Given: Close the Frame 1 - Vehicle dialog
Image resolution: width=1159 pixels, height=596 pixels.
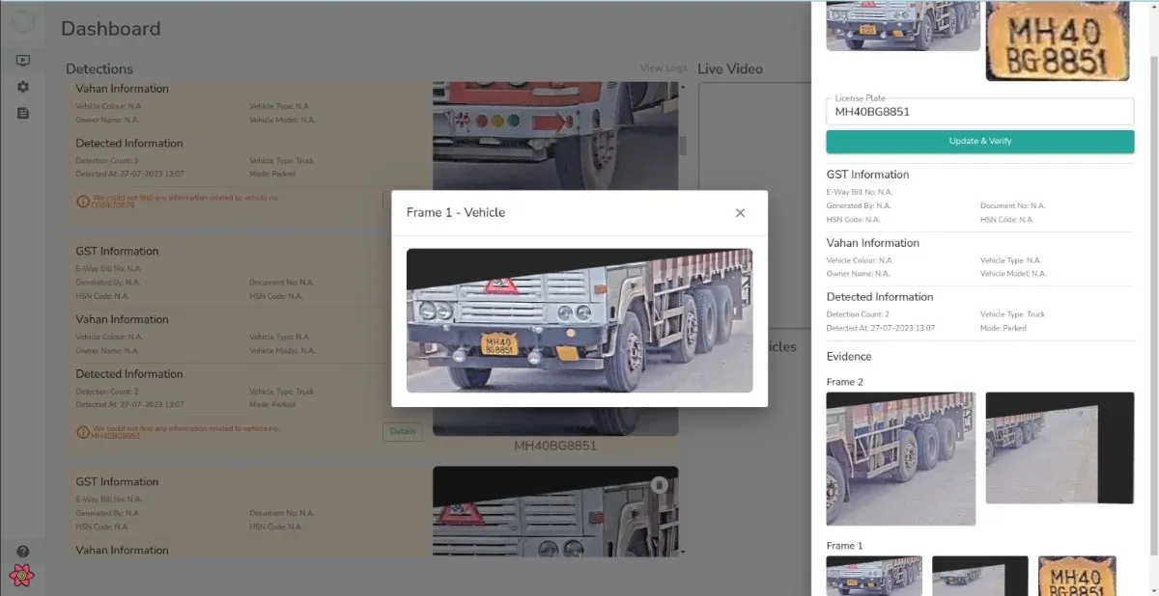Looking at the screenshot, I should coord(740,213).
